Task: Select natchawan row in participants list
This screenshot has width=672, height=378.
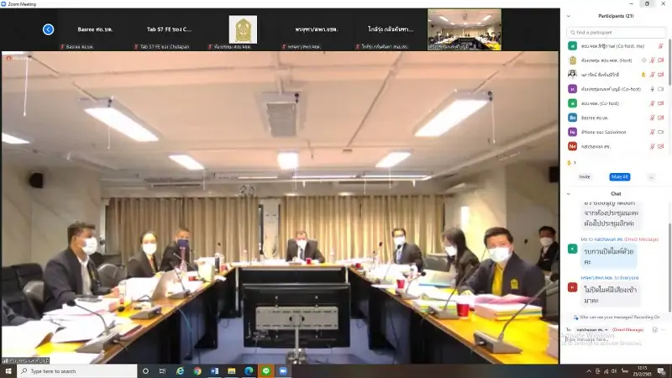Action: (x=616, y=146)
